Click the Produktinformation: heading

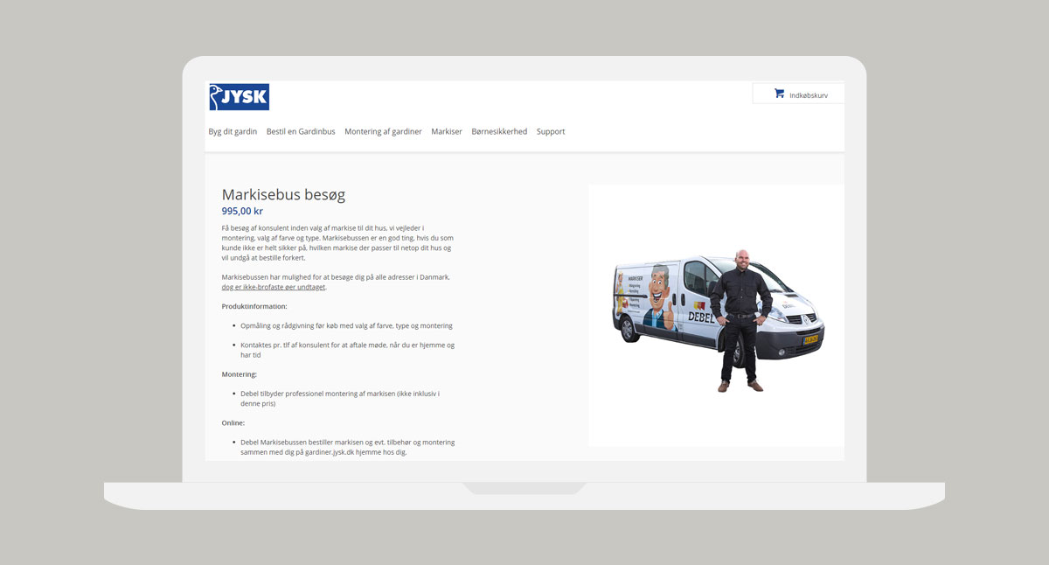point(254,306)
